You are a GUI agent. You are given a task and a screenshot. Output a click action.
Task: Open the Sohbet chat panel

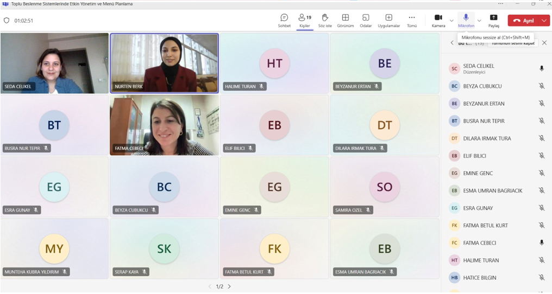pos(284,21)
